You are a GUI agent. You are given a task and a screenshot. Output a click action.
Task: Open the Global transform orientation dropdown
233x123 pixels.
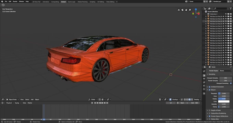pos(93,99)
